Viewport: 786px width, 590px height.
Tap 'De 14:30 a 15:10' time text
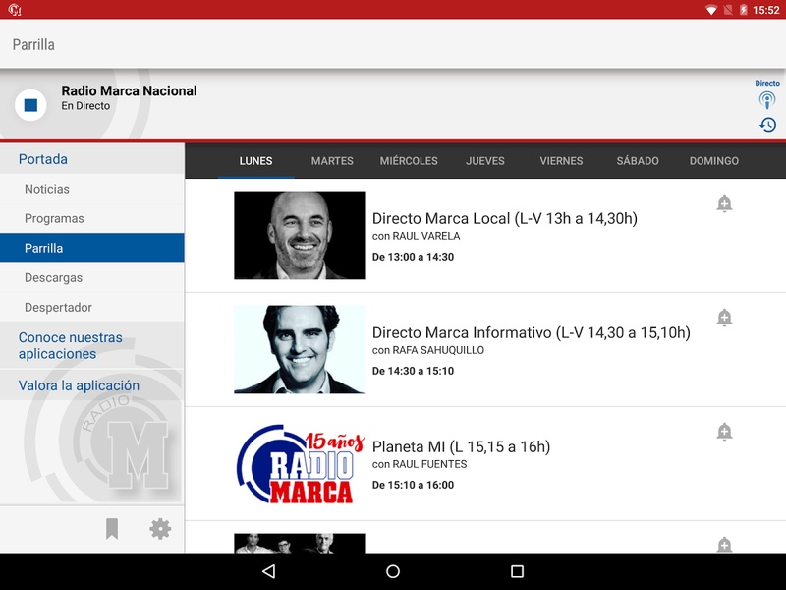413,371
